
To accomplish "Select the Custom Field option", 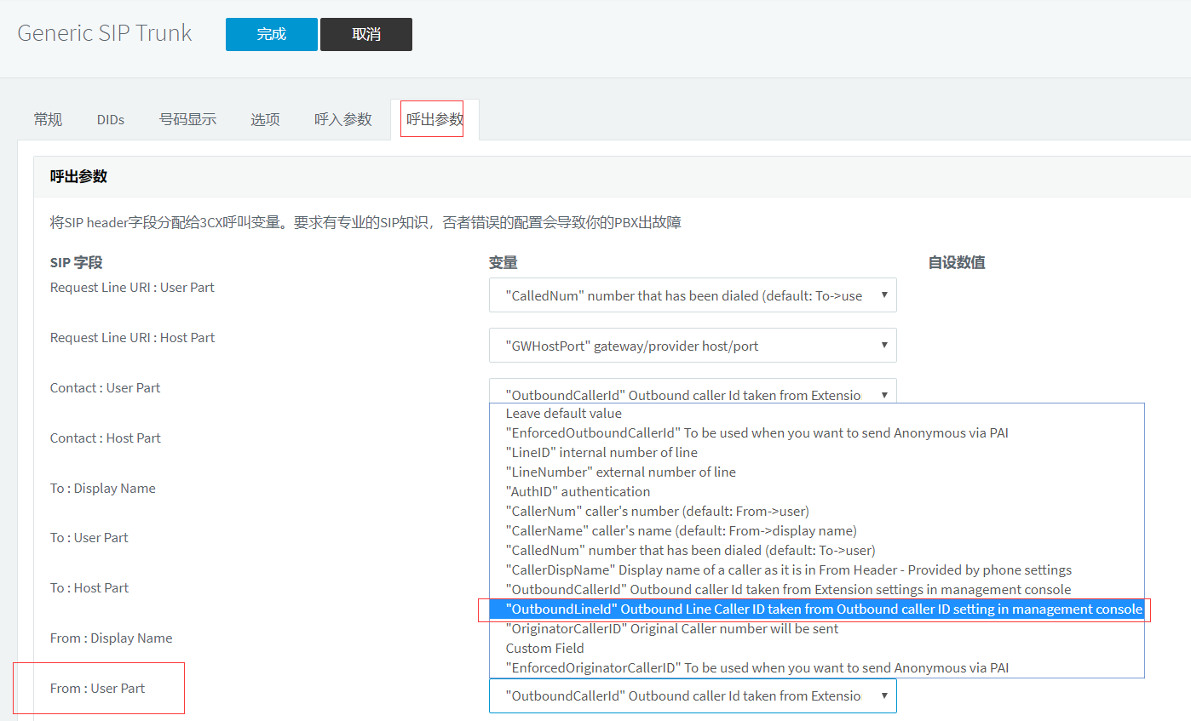I will coord(544,648).
